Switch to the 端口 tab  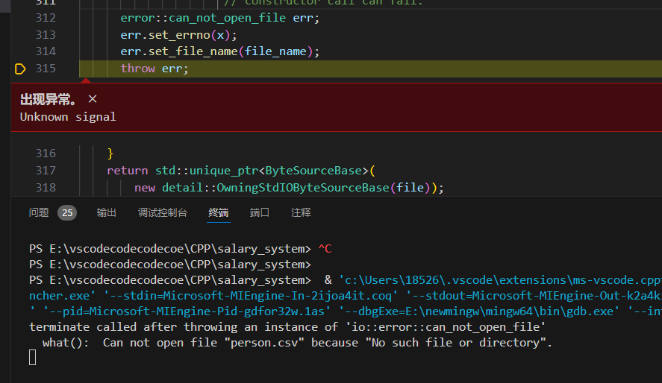260,212
